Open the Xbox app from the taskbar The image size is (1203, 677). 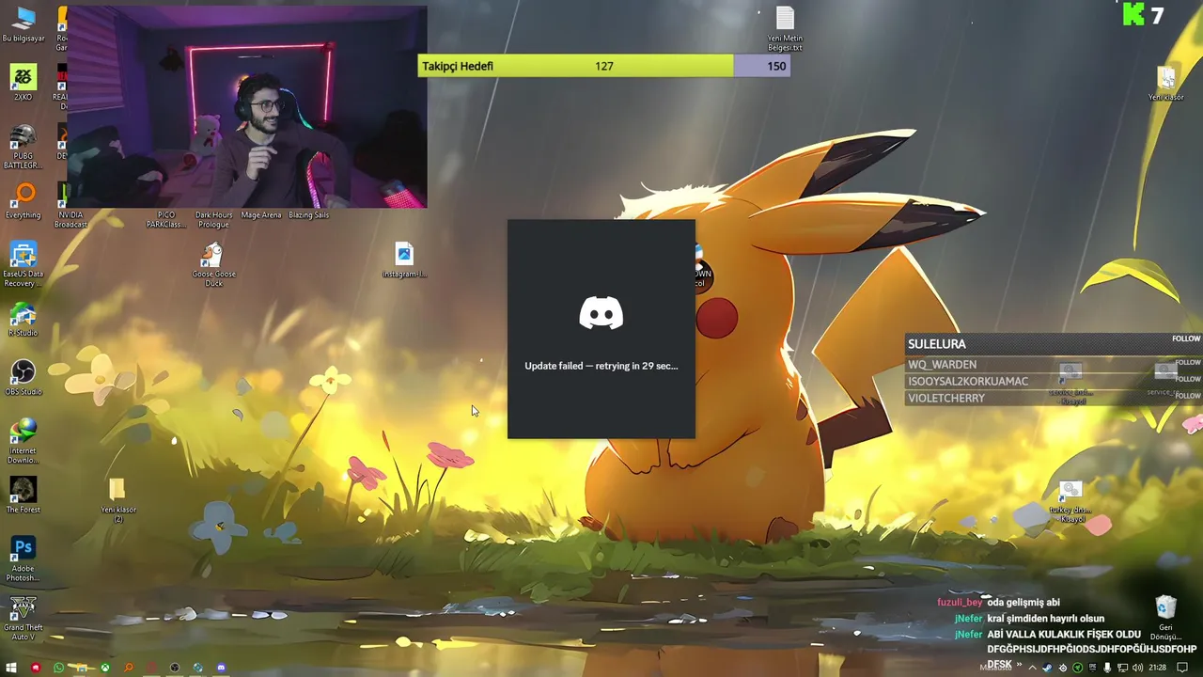click(x=105, y=668)
